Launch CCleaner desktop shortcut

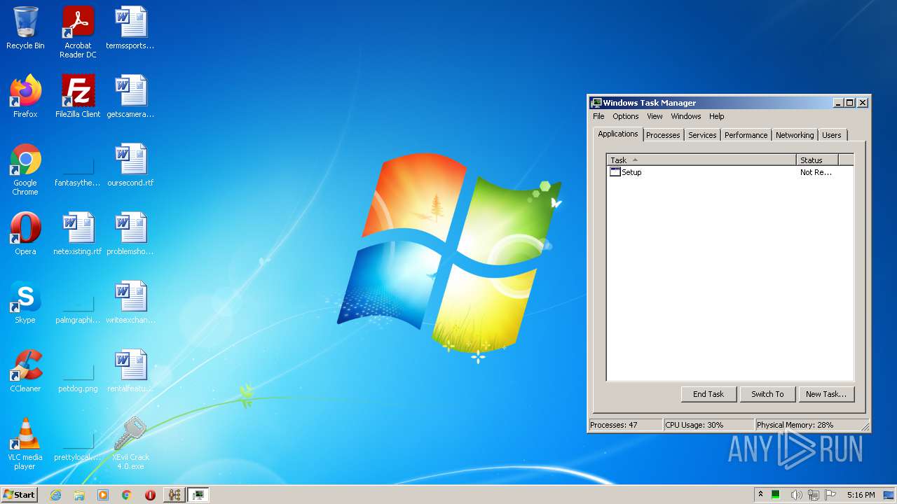tap(25, 371)
